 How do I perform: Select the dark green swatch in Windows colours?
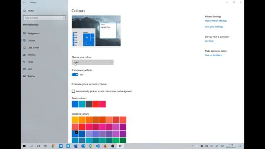point(123,140)
